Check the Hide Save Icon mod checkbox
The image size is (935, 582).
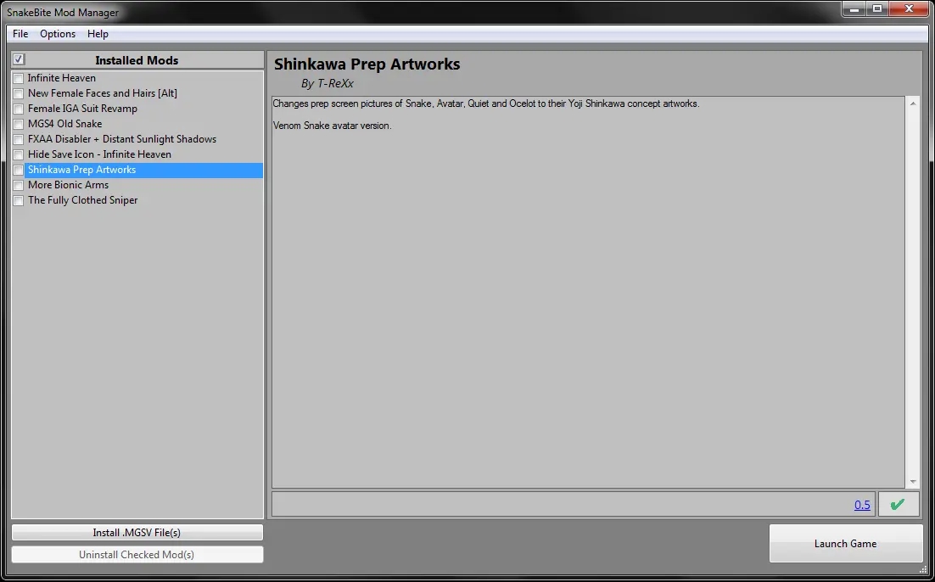click(19, 155)
